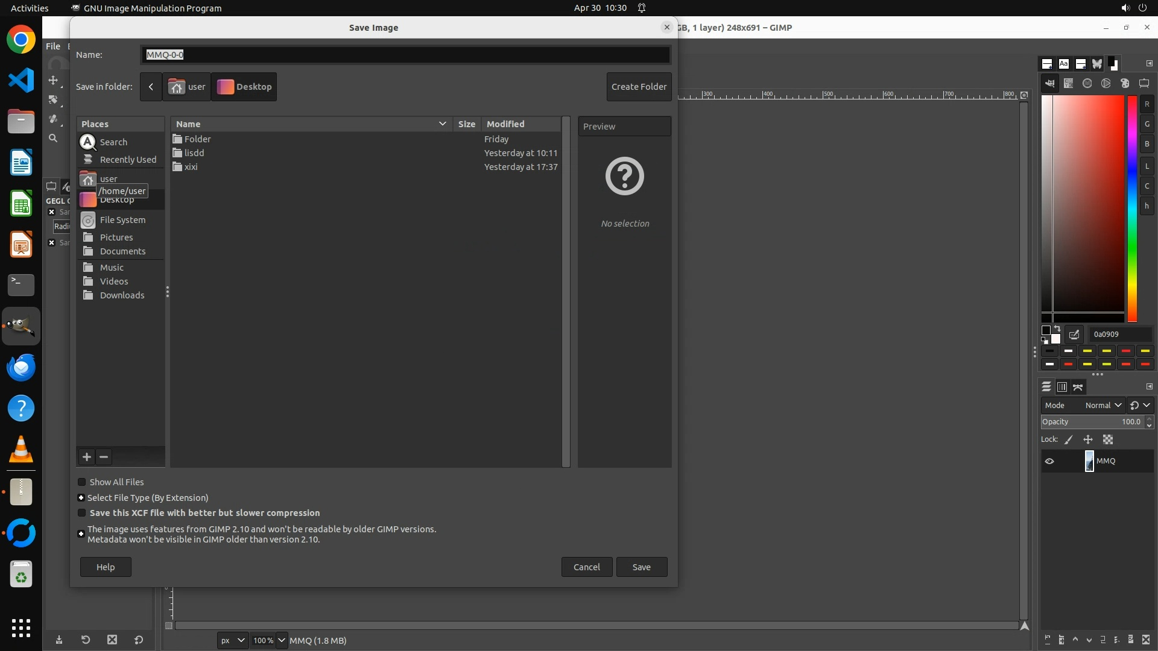Hide the MMQ layer
Image resolution: width=1158 pixels, height=651 pixels.
click(x=1049, y=461)
